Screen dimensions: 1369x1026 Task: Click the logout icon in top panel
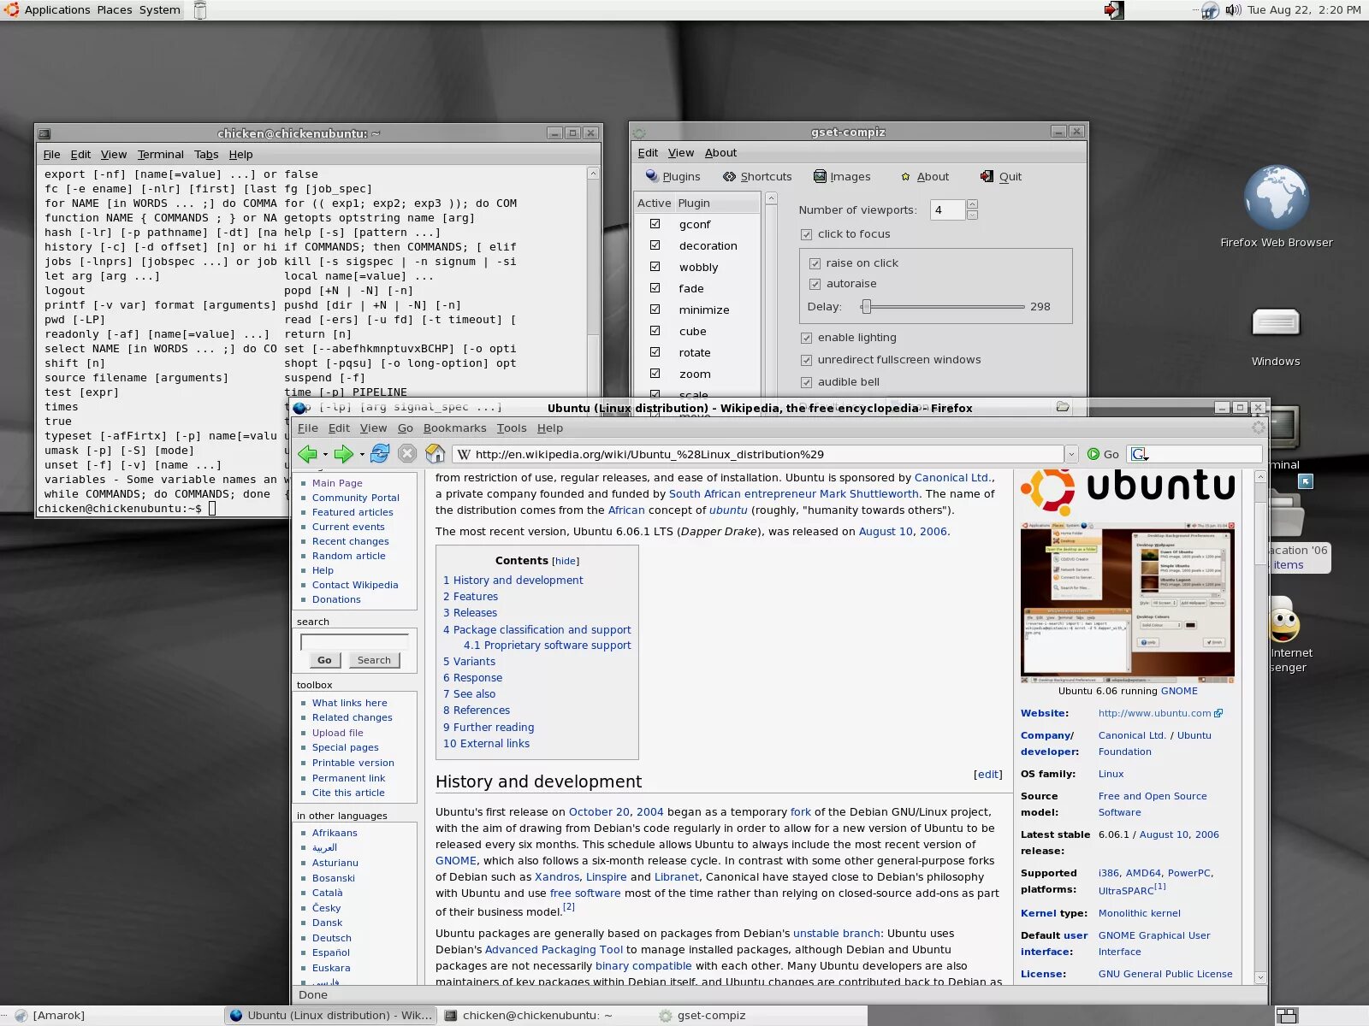coord(1113,9)
